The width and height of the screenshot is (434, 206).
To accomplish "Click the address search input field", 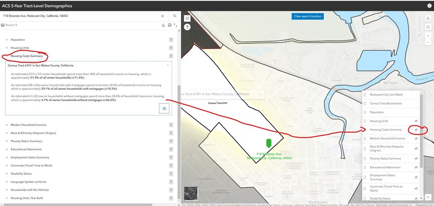I will click(80, 16).
